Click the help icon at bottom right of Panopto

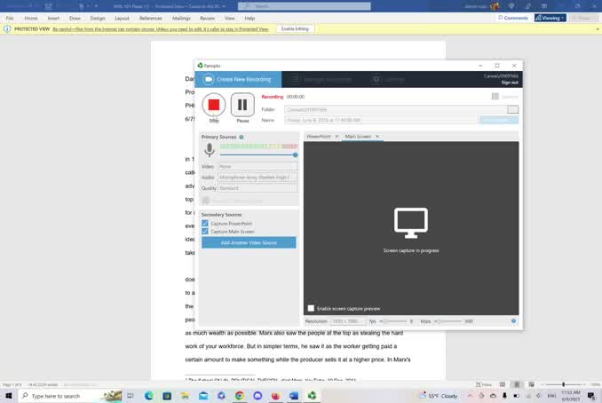click(x=513, y=320)
